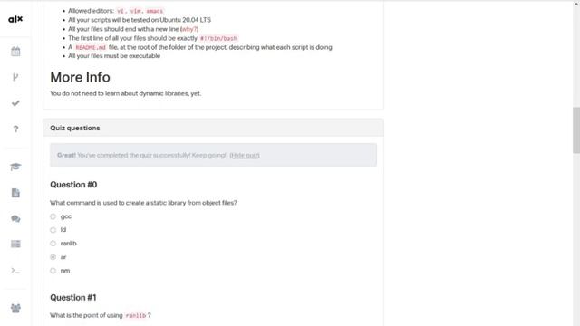Click the static library question text
The width and height of the screenshot is (580, 326).
(143, 203)
